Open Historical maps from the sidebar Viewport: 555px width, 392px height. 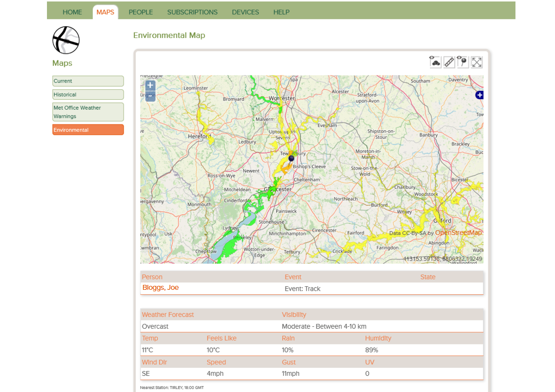88,94
